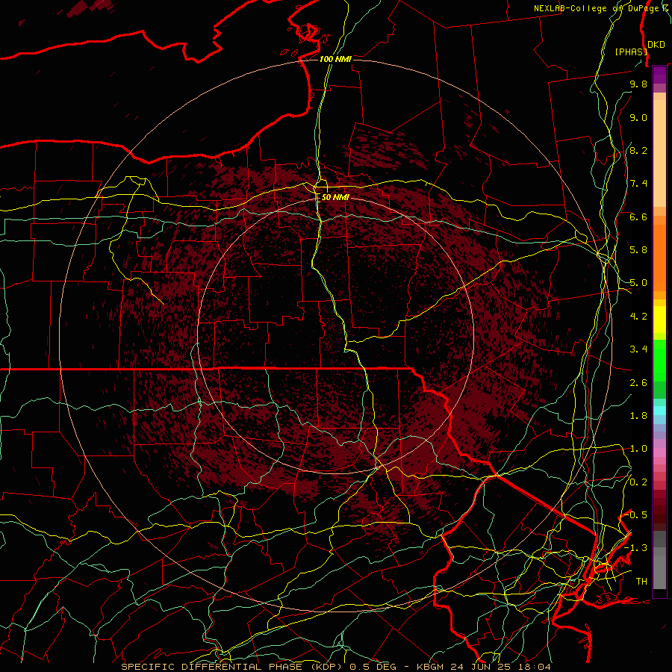Click the 1.8 value on the scale
The width and height of the screenshot is (672, 672).
638,416
